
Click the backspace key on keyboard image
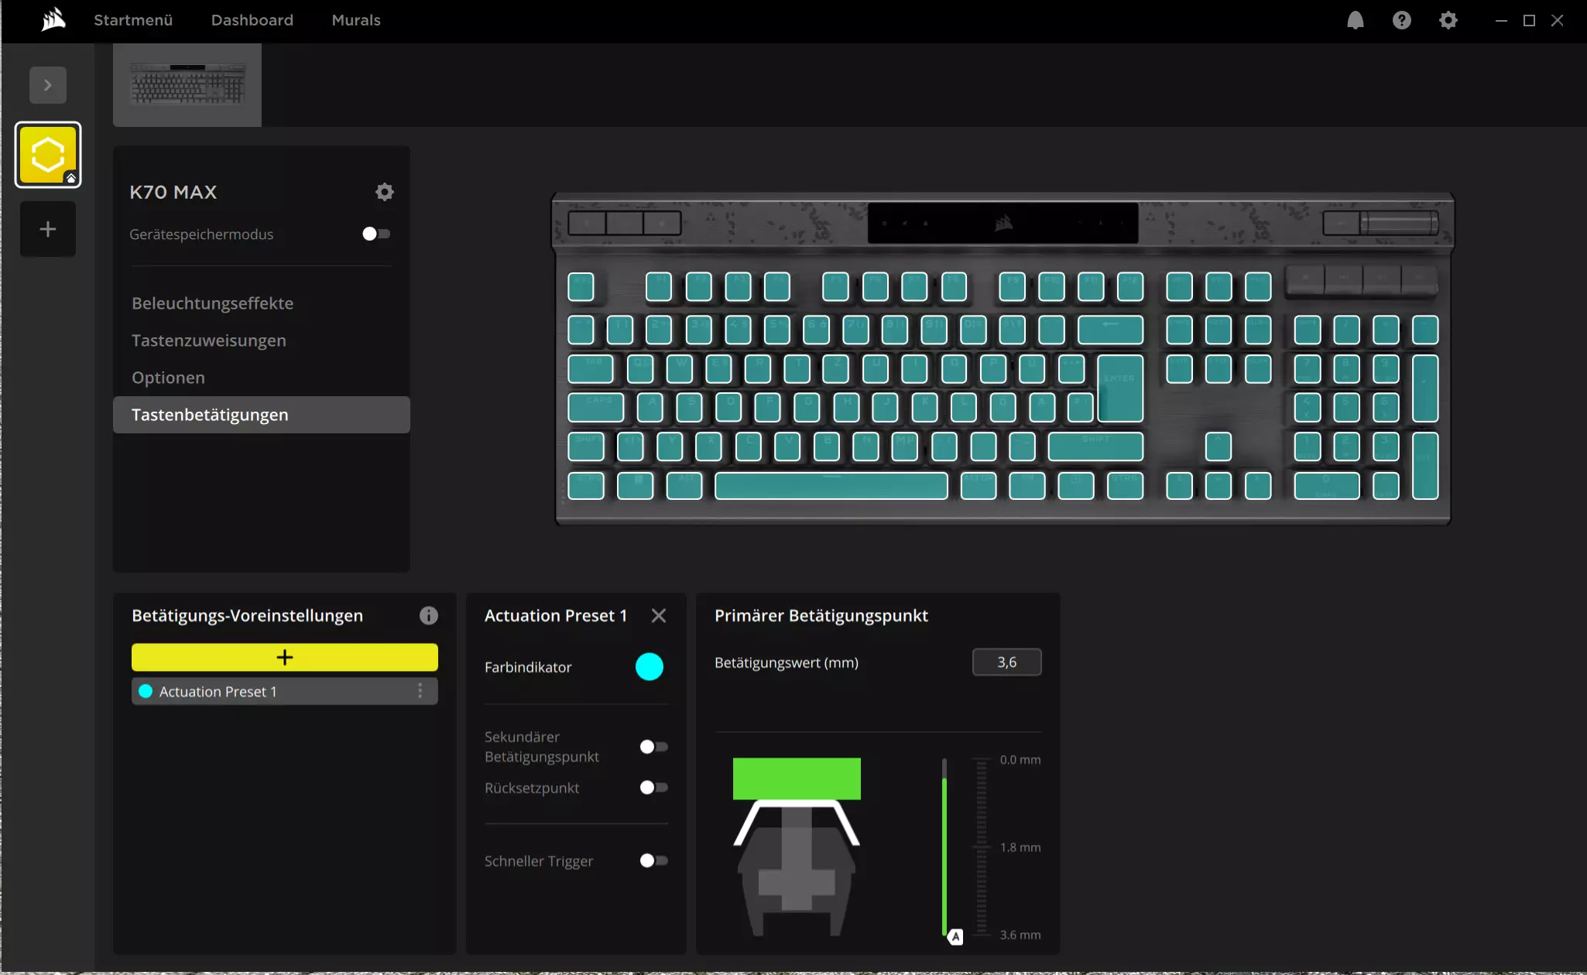(1110, 330)
